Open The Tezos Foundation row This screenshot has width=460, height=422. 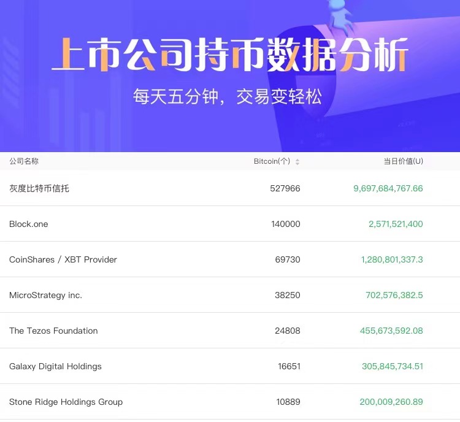(x=53, y=331)
